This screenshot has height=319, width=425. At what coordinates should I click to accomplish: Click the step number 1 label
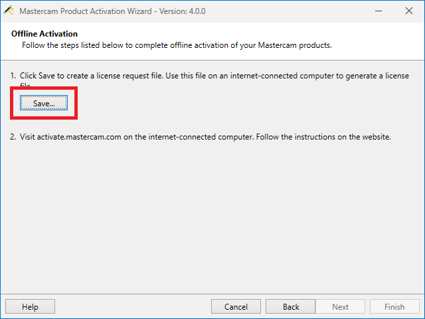[13, 76]
